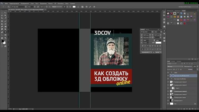Open the 'Изображение' menu
This screenshot has width=199, height=112.
[x=25, y=3]
